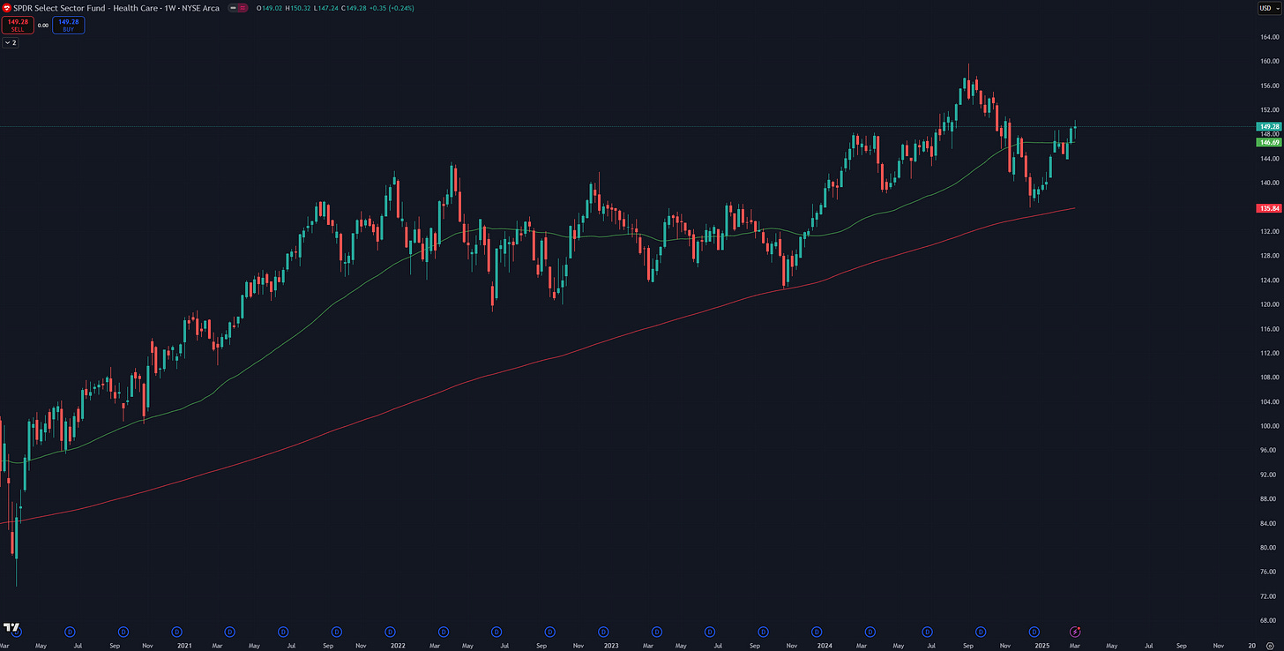
Task: Click the SPDR Health Care fund logo icon
Action: [x=6, y=7]
